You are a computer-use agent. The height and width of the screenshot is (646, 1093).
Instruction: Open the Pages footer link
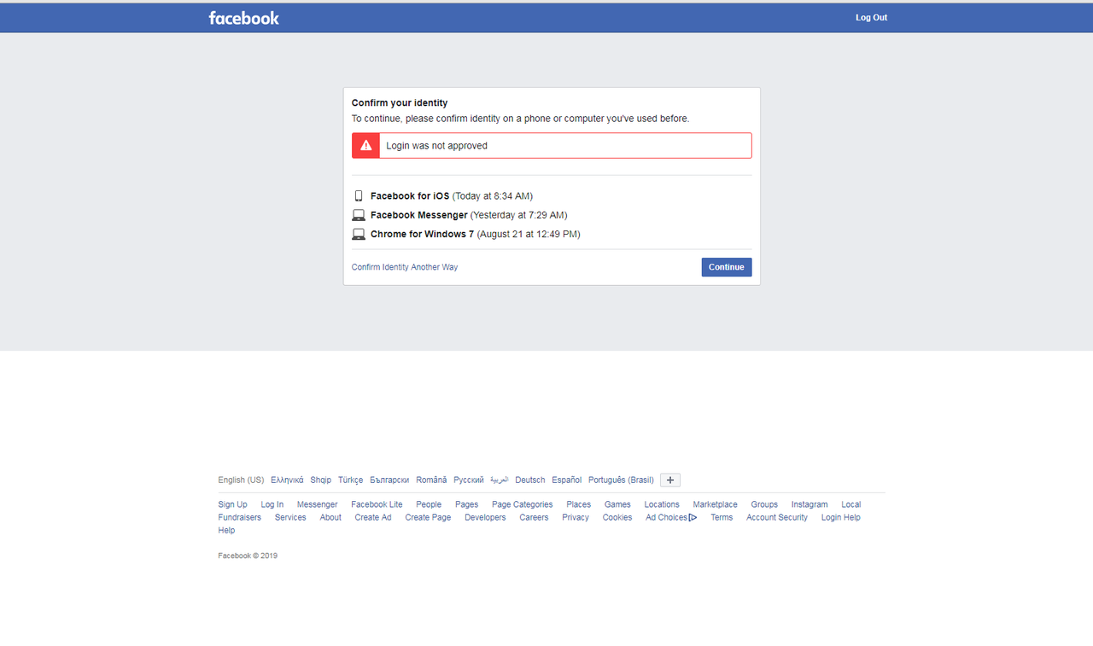[466, 505]
